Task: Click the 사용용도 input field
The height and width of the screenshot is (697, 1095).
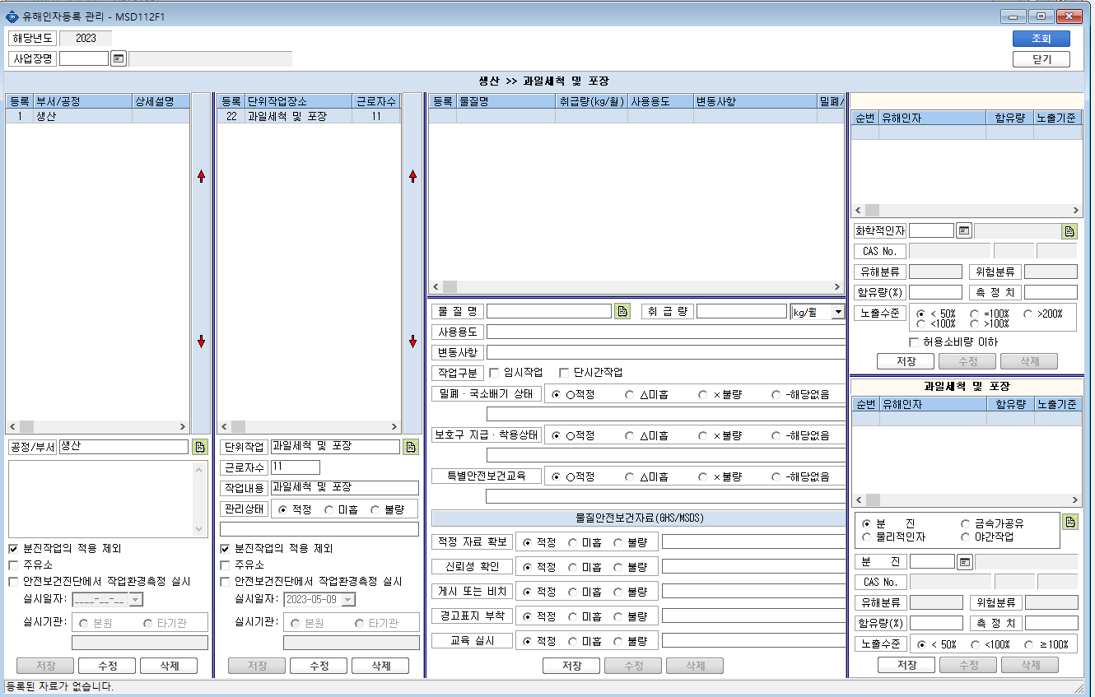Action: [x=666, y=332]
